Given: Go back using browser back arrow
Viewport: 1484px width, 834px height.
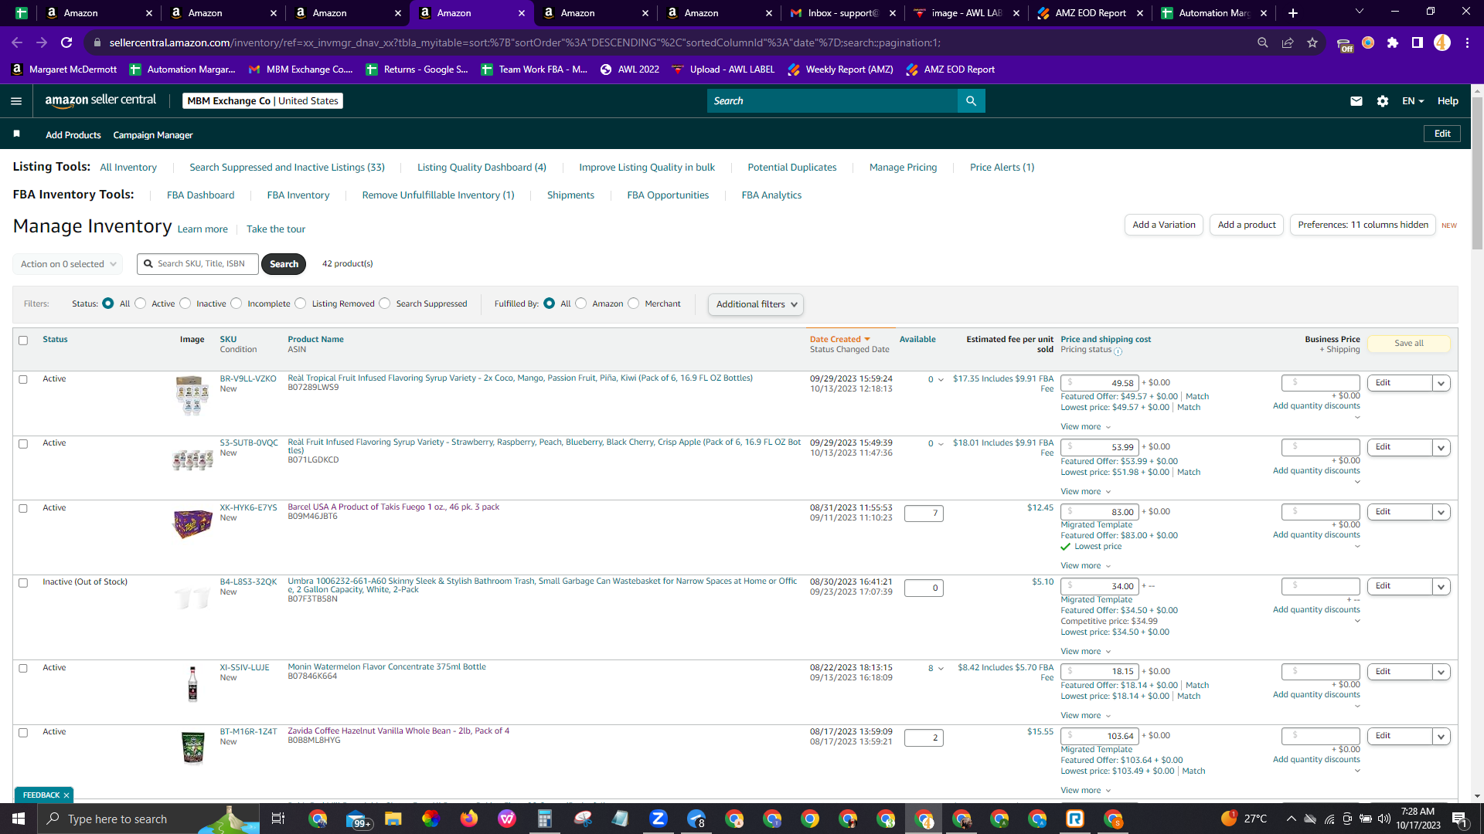Looking at the screenshot, I should pyautogui.click(x=17, y=42).
